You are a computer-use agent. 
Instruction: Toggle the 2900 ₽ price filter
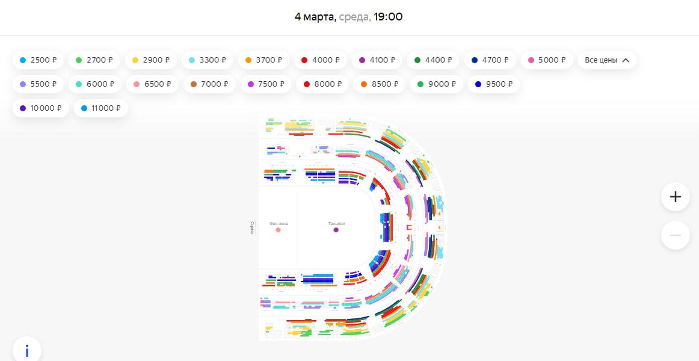click(x=151, y=60)
